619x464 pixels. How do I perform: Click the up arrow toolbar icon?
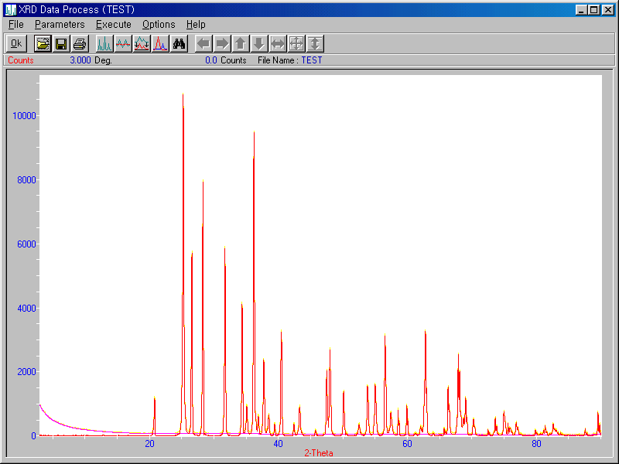tap(241, 43)
